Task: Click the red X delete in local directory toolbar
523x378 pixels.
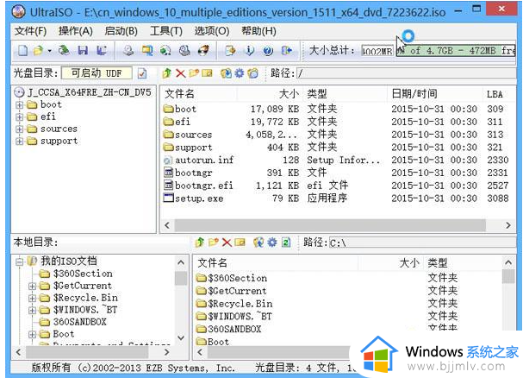Action: (227, 243)
